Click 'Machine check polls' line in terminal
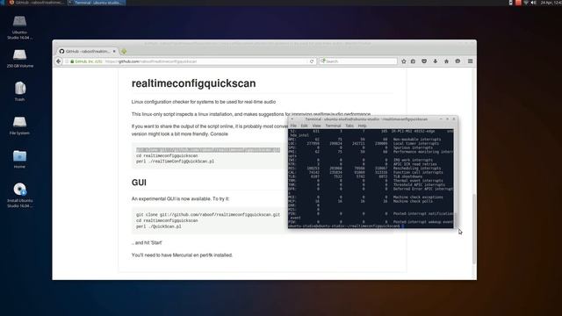562x316 pixels. 414,201
